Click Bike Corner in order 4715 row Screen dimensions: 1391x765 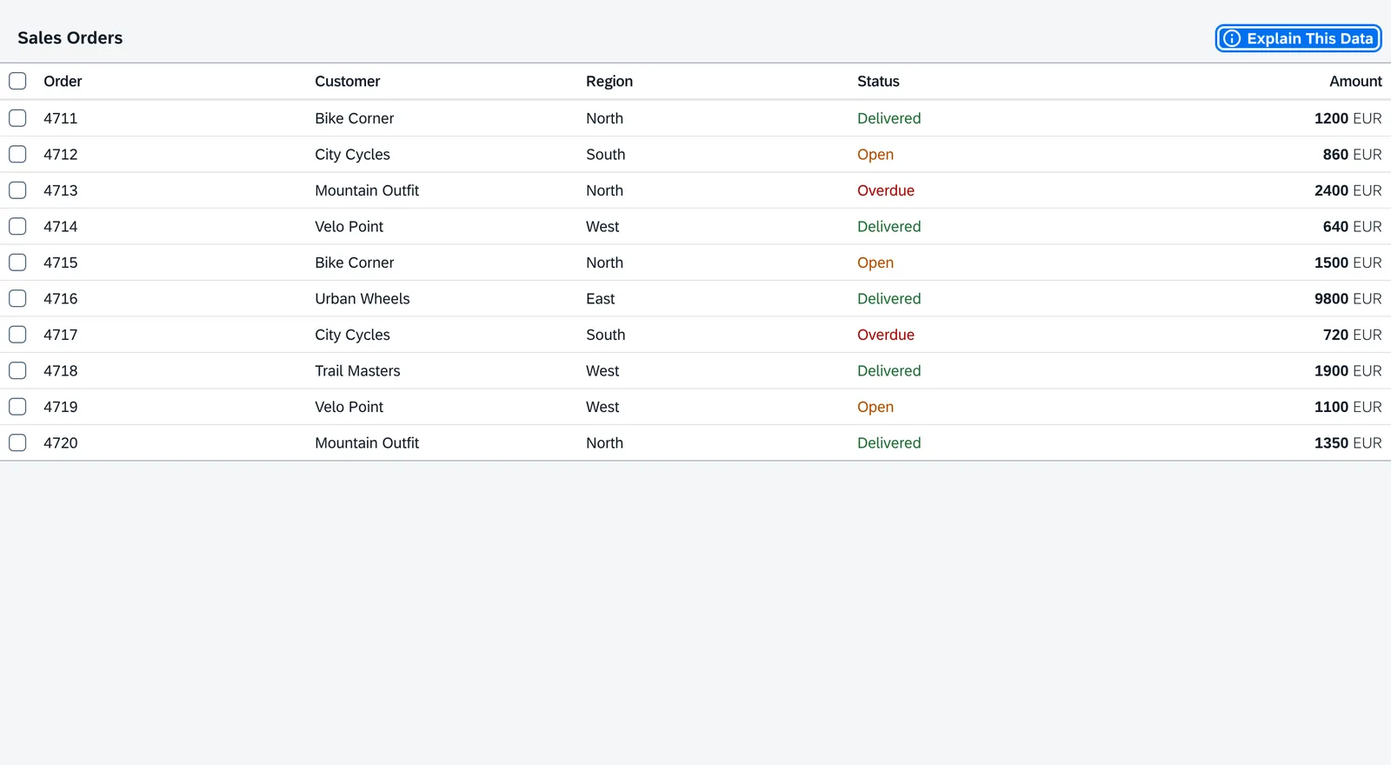(354, 263)
